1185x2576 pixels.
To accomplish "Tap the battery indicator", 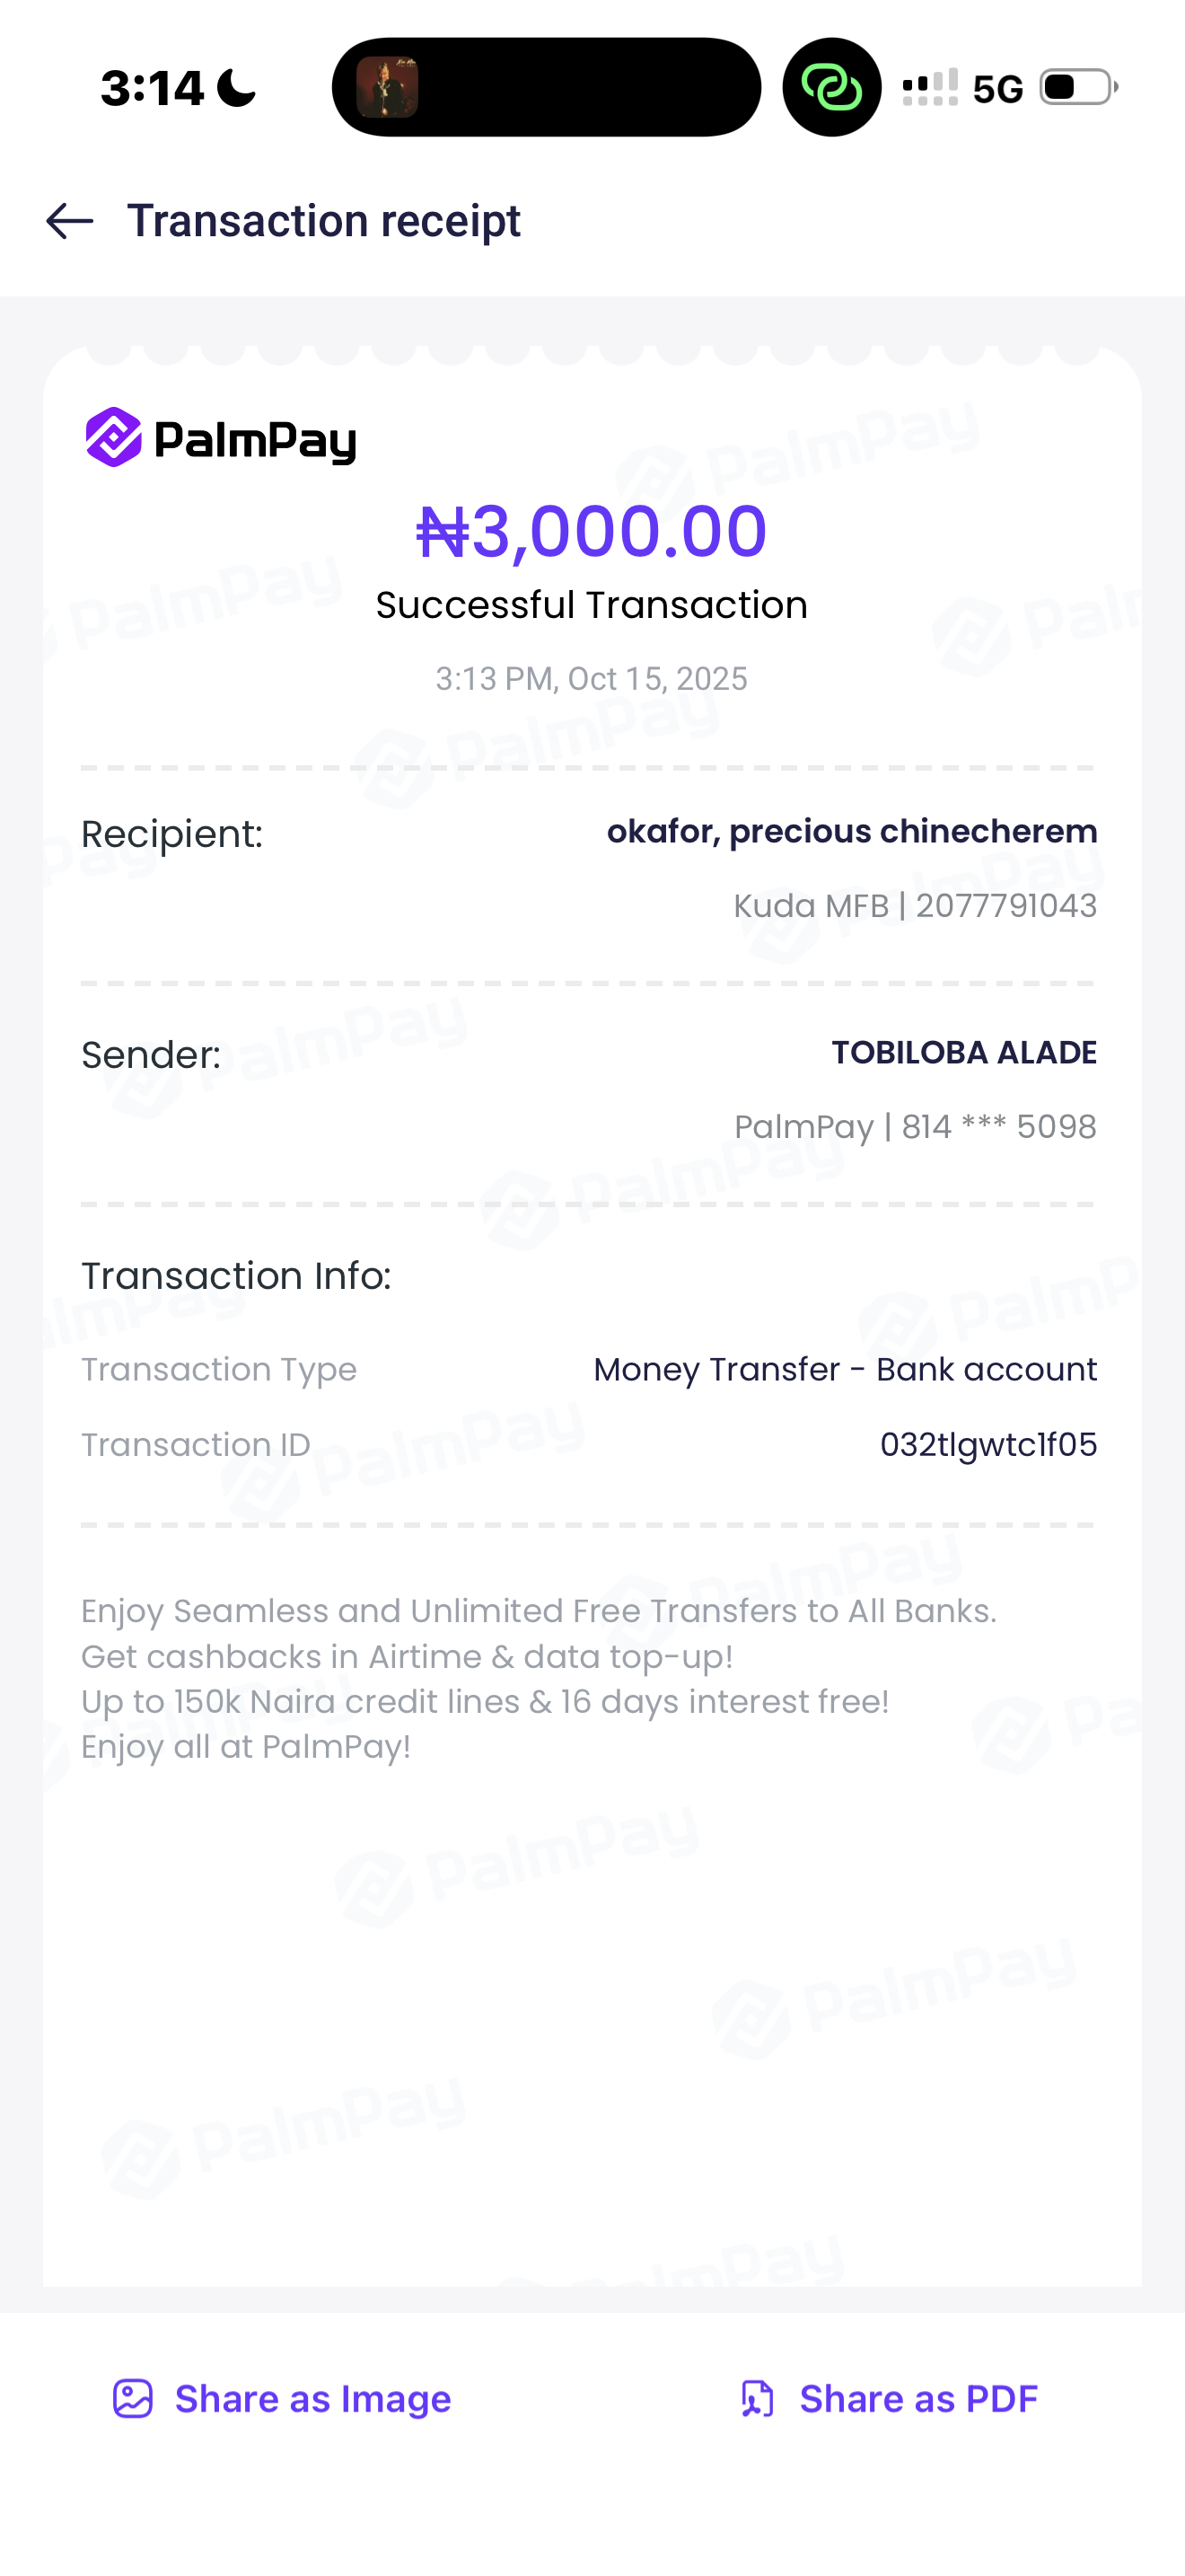I will [x=1078, y=87].
